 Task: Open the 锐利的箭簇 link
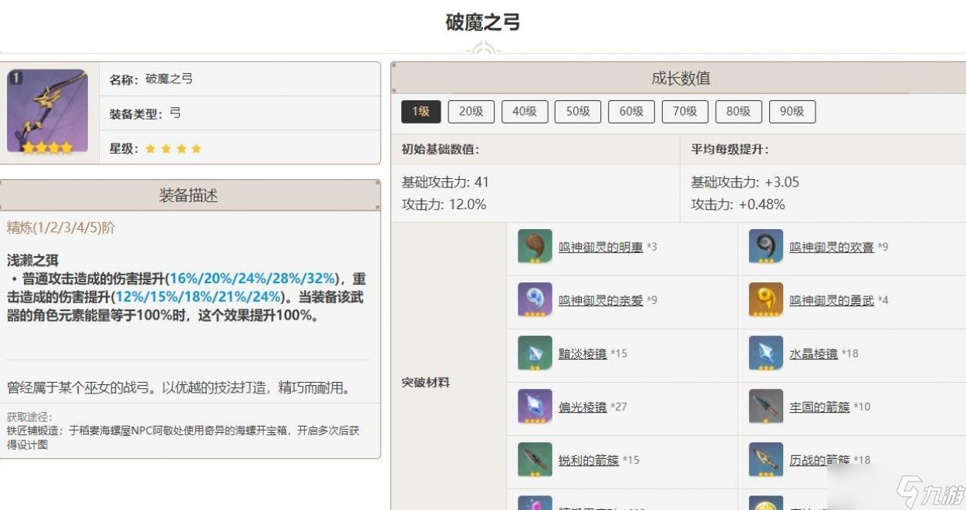(x=589, y=460)
